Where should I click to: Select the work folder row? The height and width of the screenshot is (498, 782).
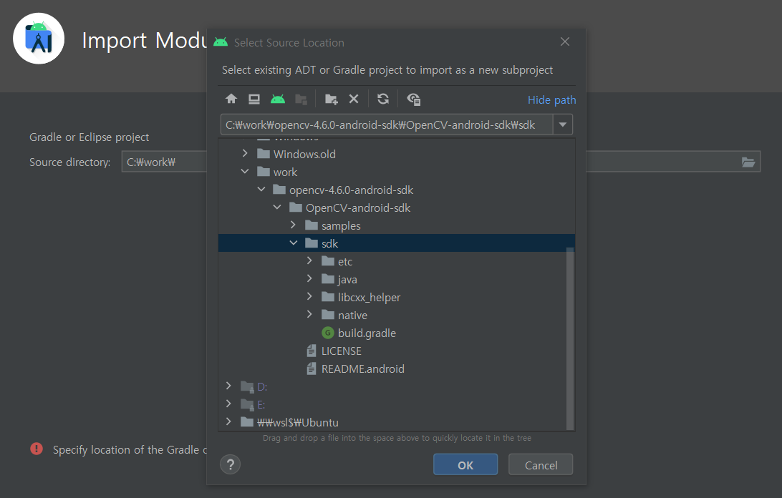pos(397,172)
